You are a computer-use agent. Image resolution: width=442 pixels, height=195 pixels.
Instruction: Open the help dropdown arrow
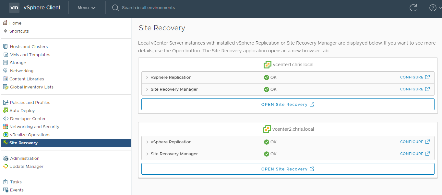click(440, 8)
